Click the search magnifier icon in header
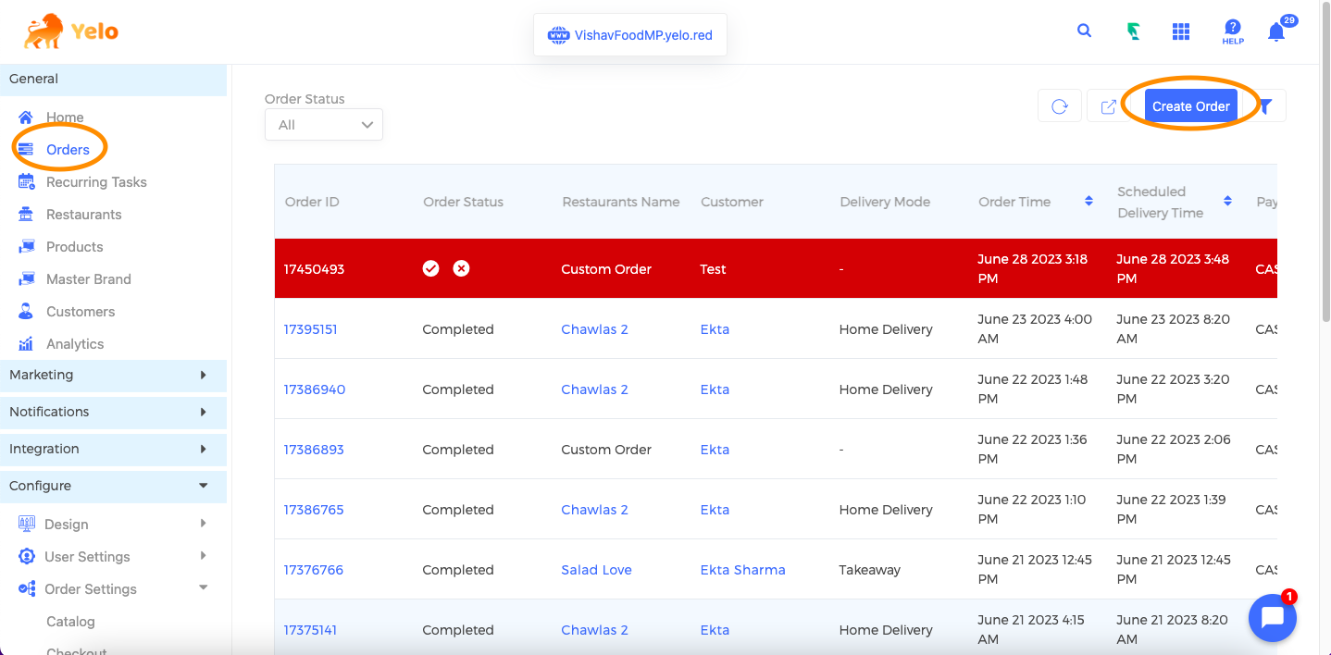The image size is (1331, 655). (x=1084, y=31)
